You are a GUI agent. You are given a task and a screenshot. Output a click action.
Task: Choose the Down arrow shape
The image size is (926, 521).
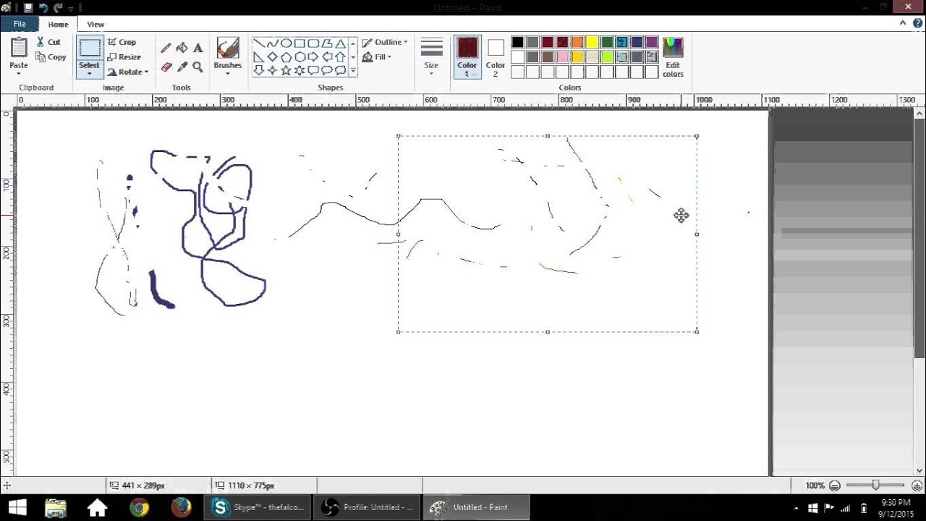click(258, 71)
